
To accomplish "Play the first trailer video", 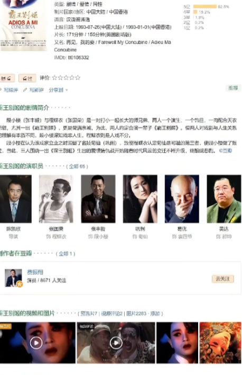I will tap(36, 343).
